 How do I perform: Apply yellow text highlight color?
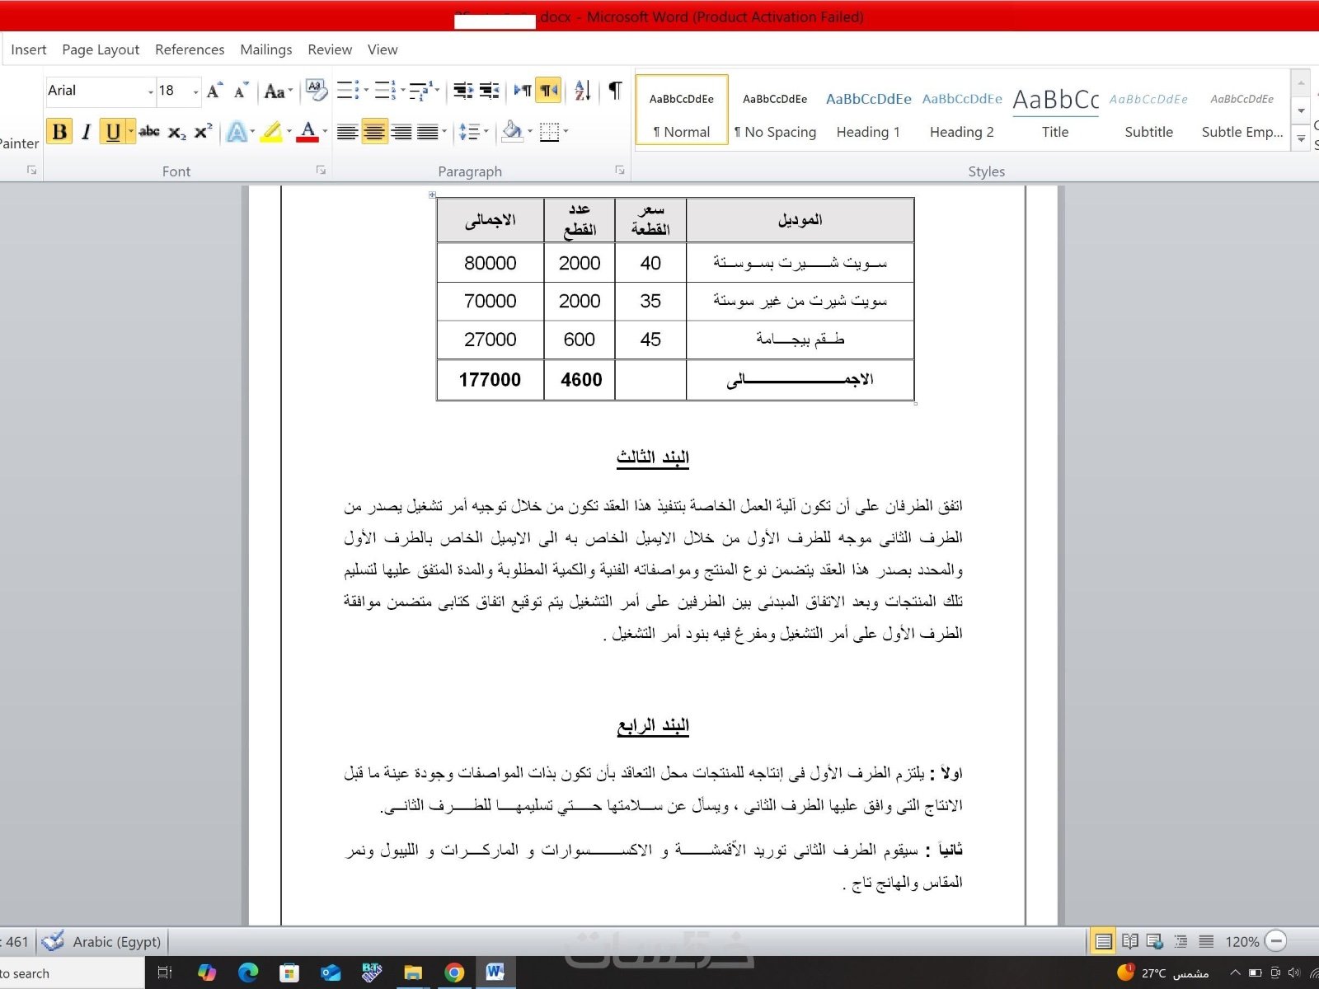[x=271, y=132]
